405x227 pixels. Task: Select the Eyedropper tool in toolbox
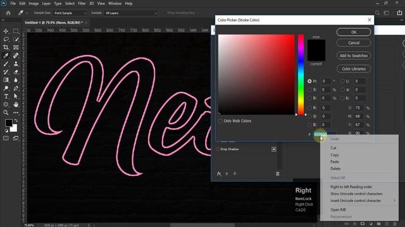6,55
